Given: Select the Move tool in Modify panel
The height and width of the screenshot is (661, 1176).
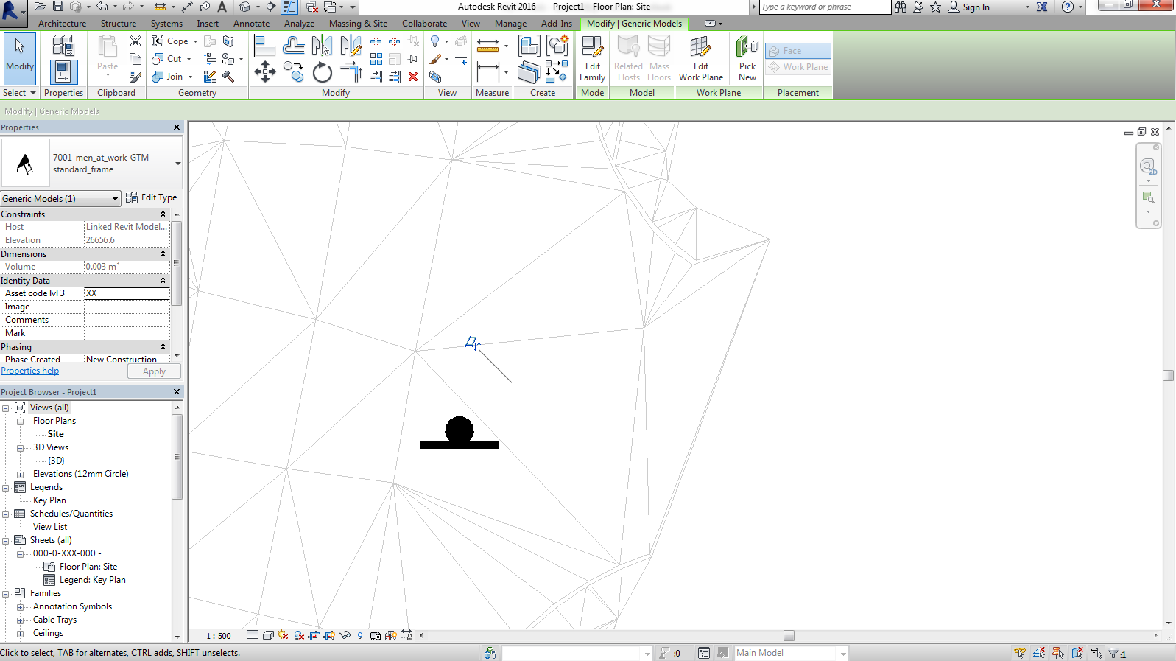Looking at the screenshot, I should [x=264, y=72].
